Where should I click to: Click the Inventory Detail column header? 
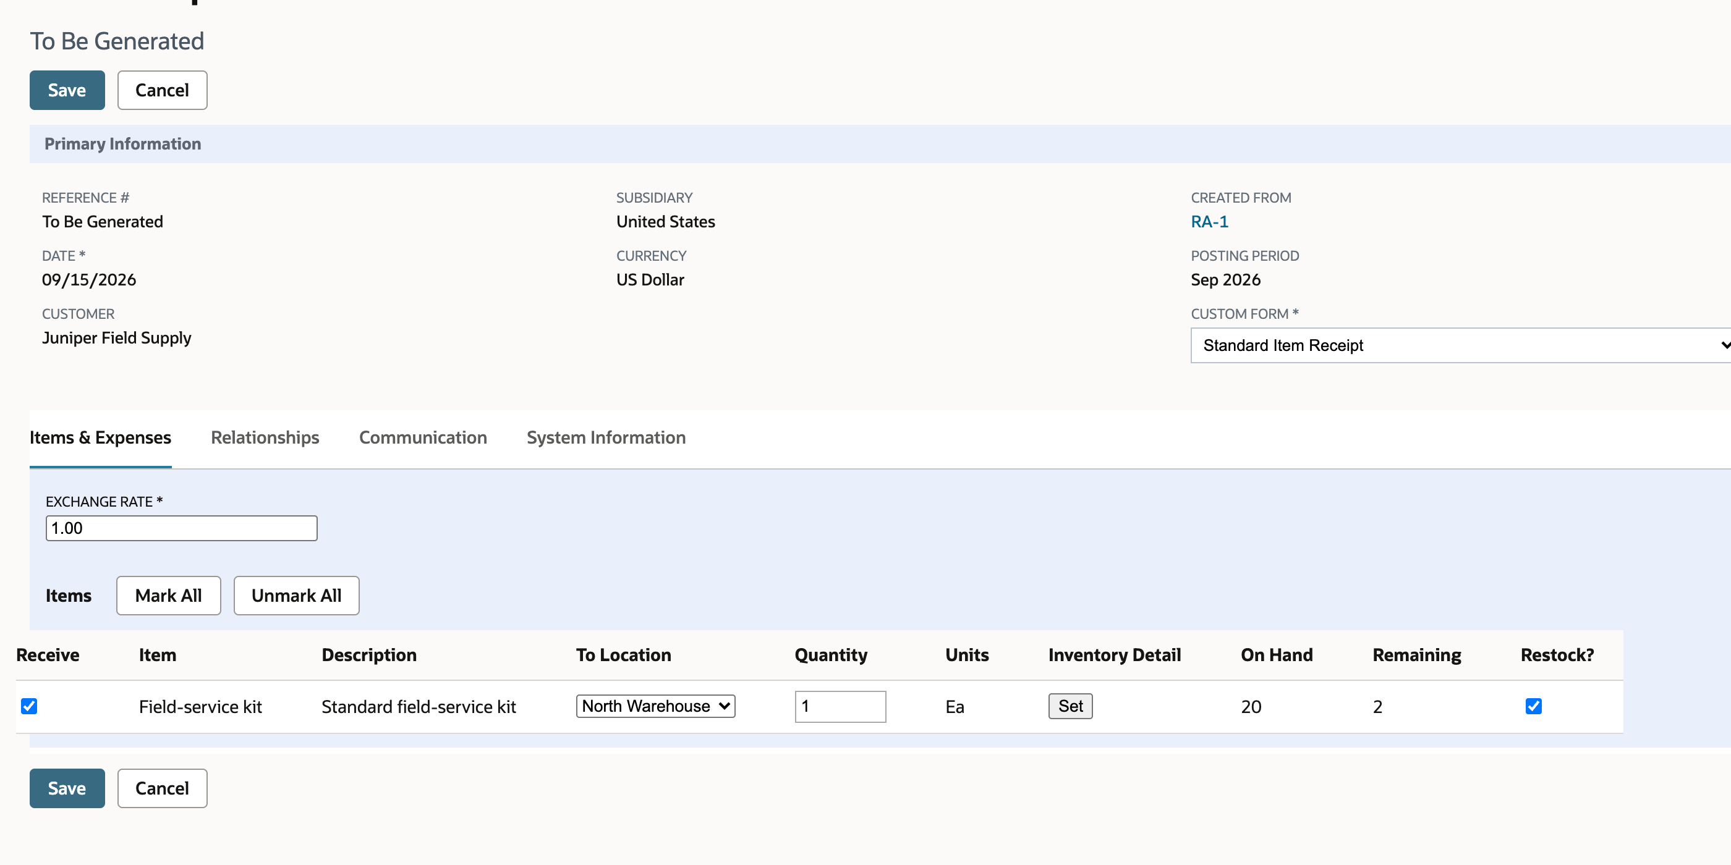point(1114,655)
